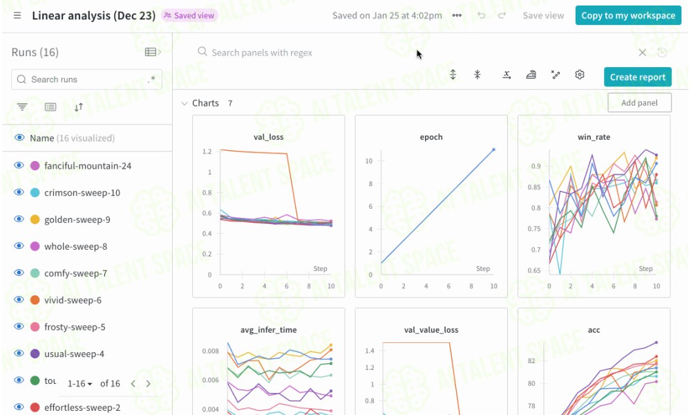Select the val_loss chart panel
Image resolution: width=691 pixels, height=415 pixels.
pos(268,206)
